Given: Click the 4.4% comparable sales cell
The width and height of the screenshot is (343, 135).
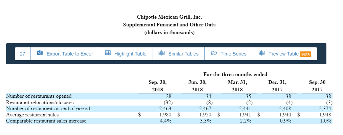Looking at the screenshot, I should coord(166,121).
